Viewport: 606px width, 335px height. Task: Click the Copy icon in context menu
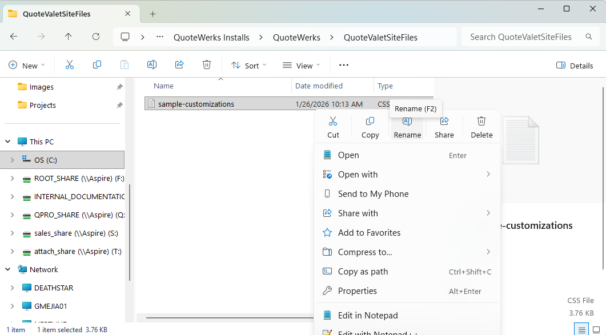[370, 127]
